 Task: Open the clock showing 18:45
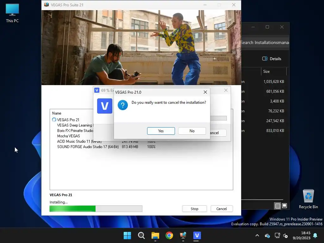(x=302, y=235)
